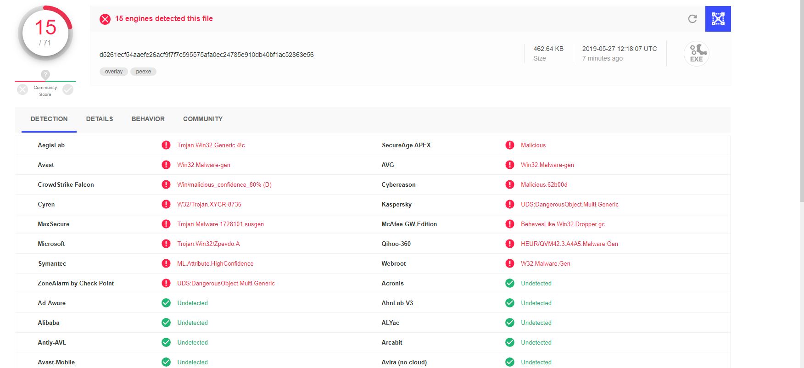Click green check icon beside Alibaba
Screen dimensions: 804x368
(x=166, y=323)
